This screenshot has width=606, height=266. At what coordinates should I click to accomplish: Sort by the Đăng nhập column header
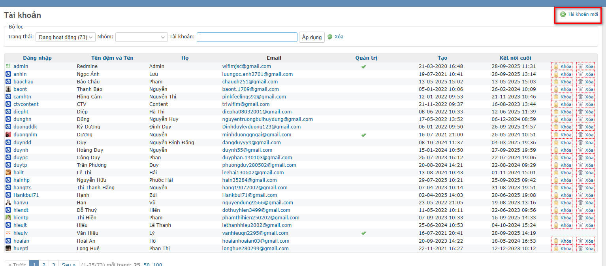pyautogui.click(x=37, y=58)
